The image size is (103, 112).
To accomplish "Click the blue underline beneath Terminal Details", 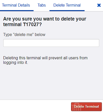I will tap(17, 11).
